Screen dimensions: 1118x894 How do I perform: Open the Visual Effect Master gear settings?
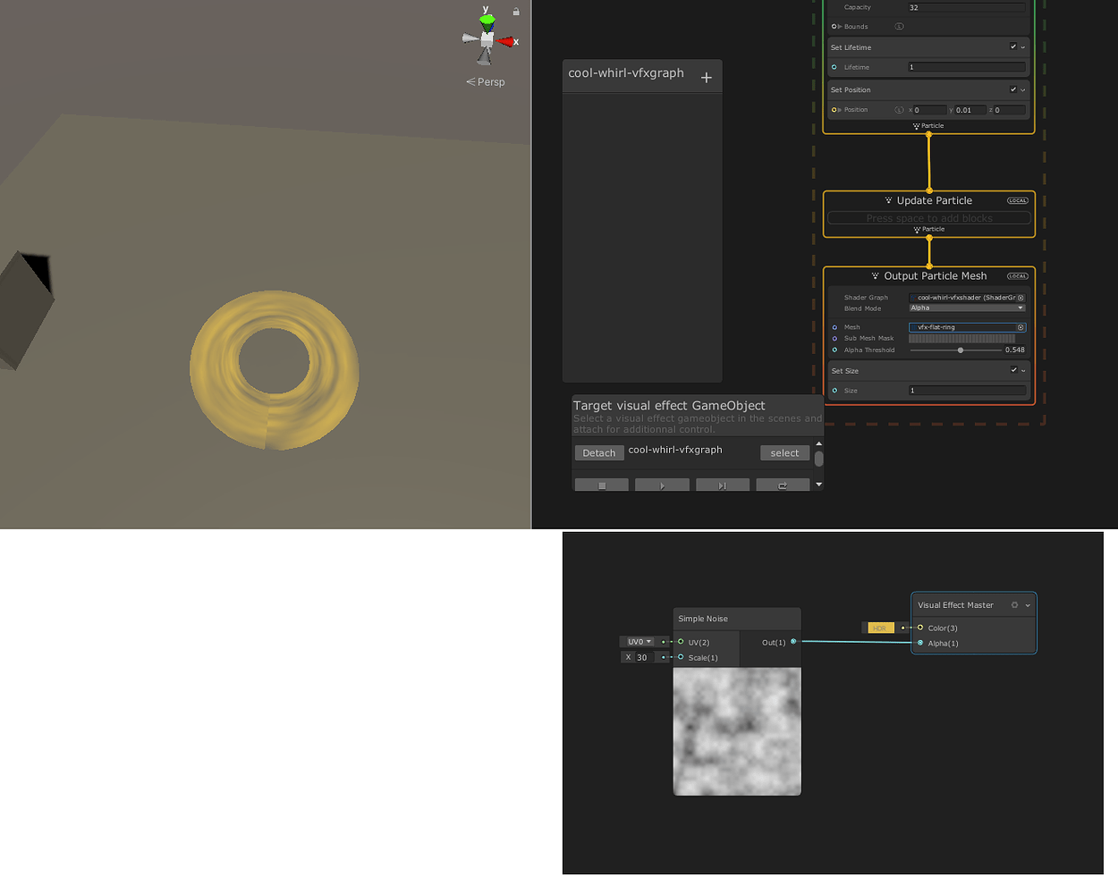[x=1014, y=605]
